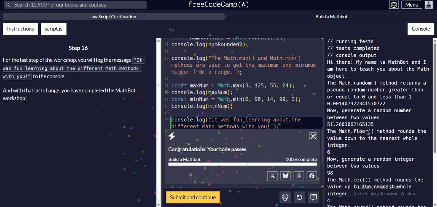The height and width of the screenshot is (207, 437).
Task: Switch to the script.js tab
Action: click(x=54, y=29)
